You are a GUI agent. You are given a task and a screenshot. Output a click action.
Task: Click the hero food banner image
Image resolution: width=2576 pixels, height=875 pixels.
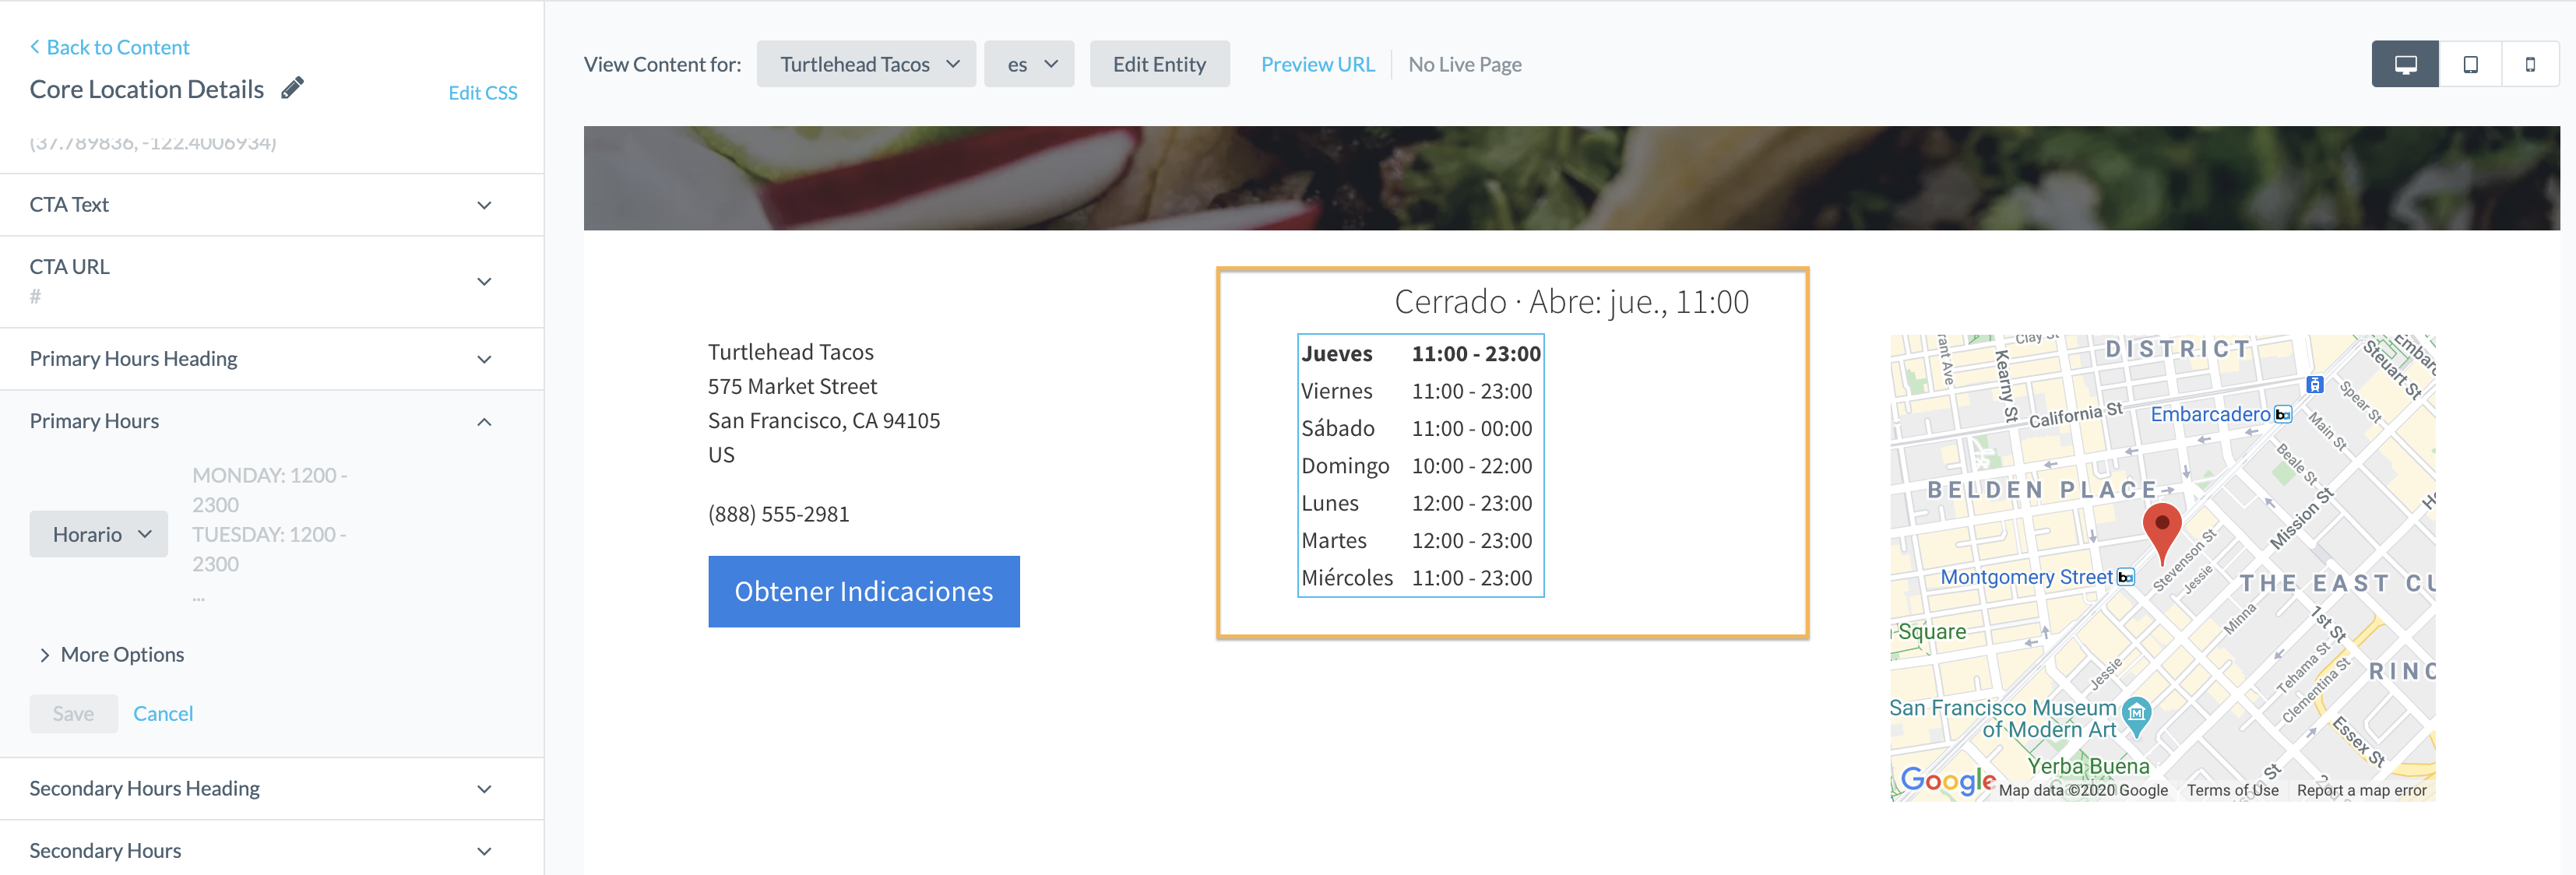coord(1571,178)
